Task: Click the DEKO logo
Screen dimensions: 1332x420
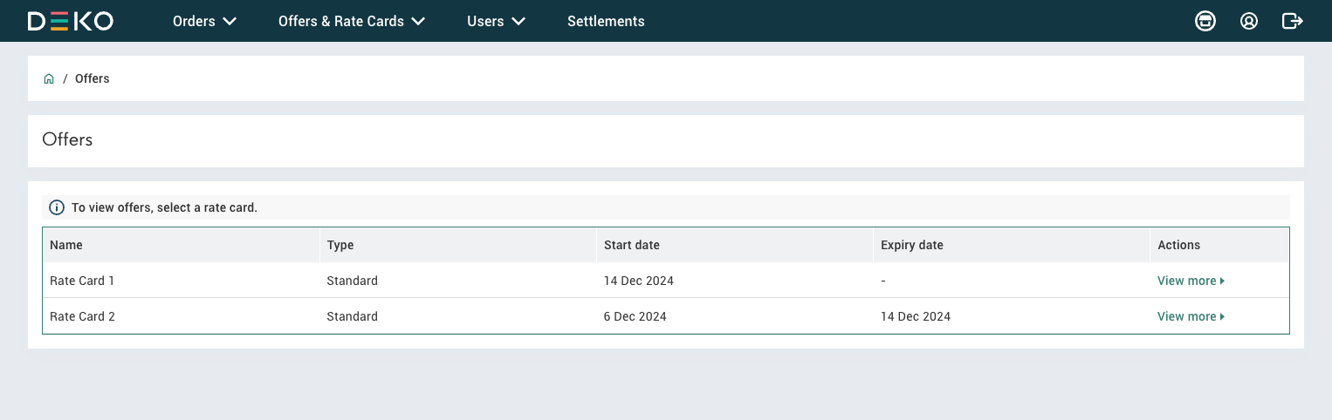Action: pyautogui.click(x=70, y=21)
